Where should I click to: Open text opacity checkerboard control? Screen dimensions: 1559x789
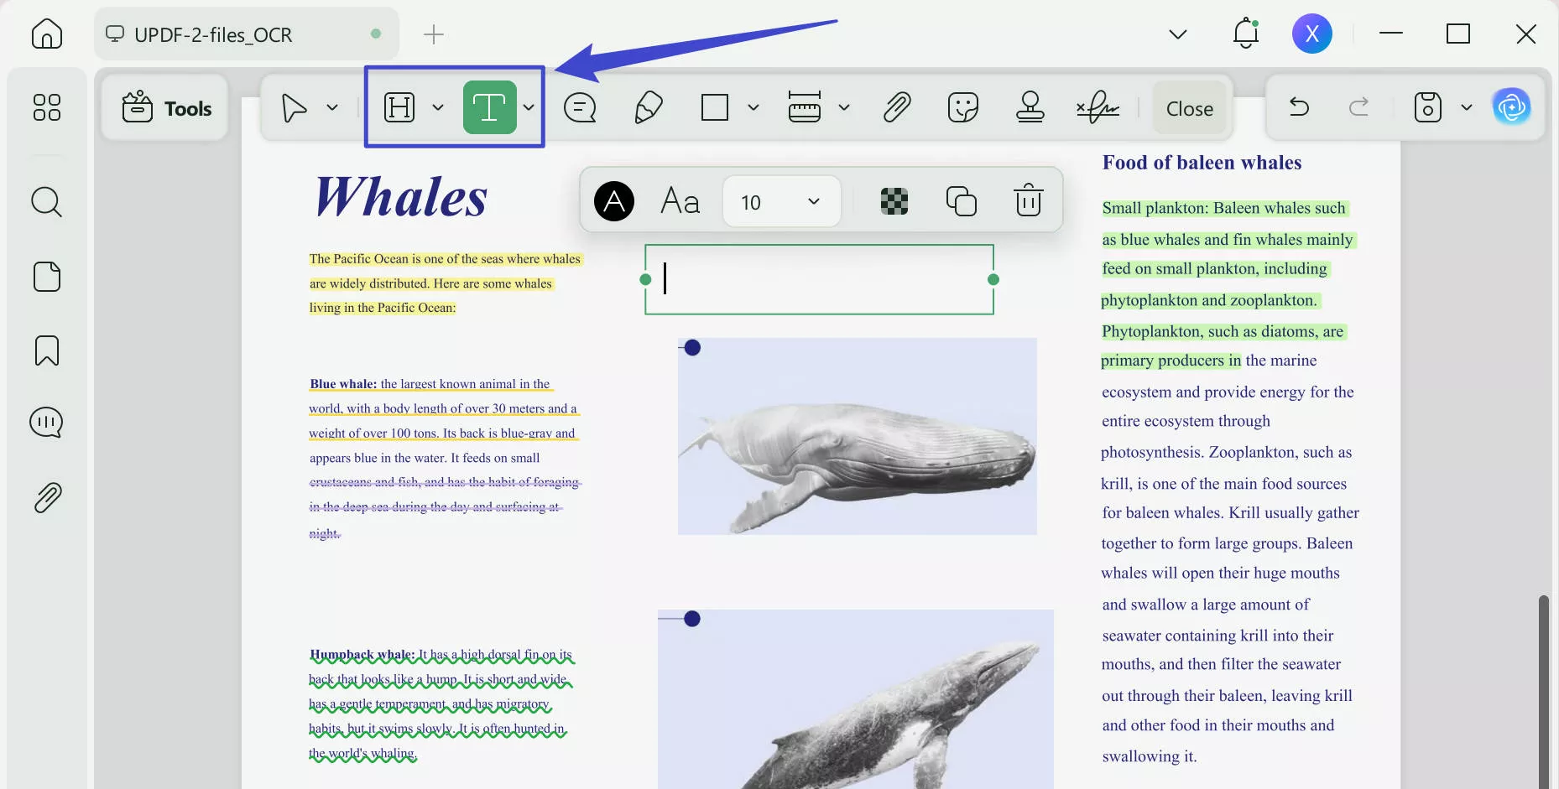(x=894, y=200)
